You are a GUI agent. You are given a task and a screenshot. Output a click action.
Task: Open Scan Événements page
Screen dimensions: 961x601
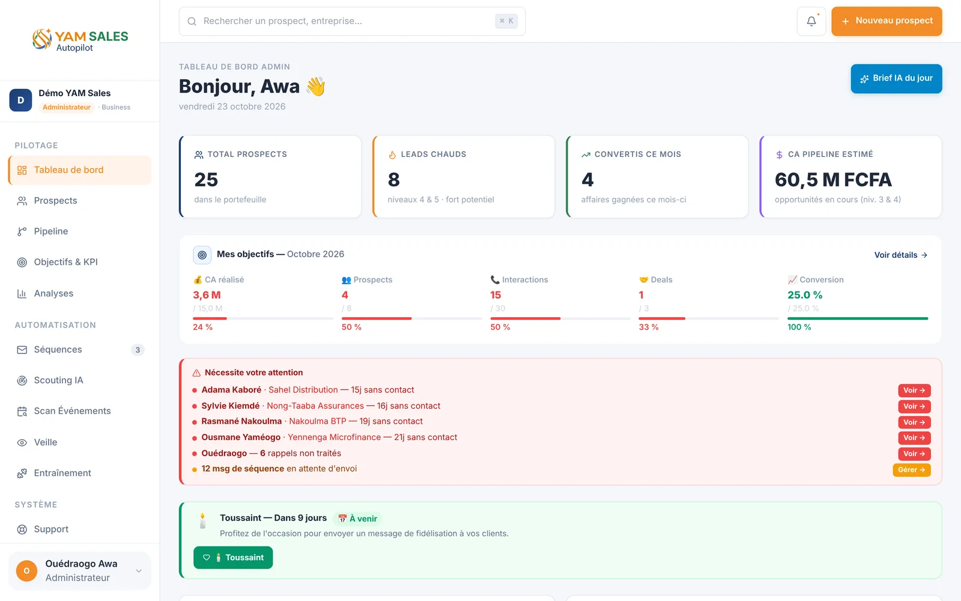(80, 411)
